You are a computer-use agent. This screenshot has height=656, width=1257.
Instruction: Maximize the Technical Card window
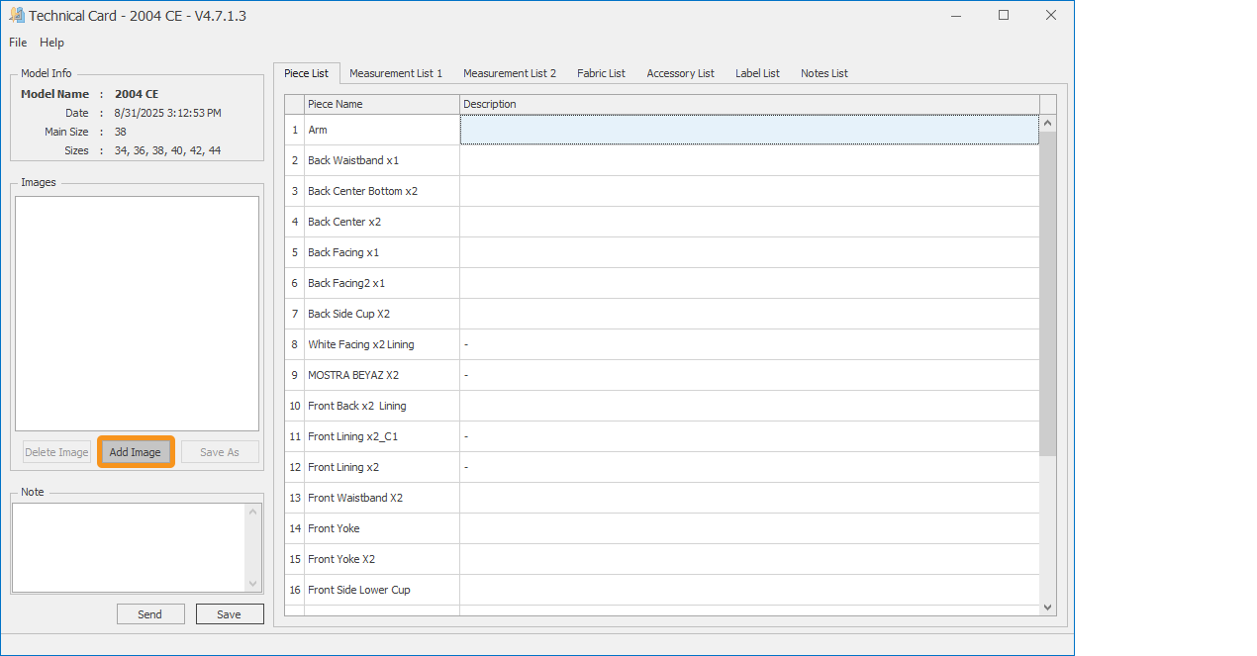click(x=1004, y=16)
